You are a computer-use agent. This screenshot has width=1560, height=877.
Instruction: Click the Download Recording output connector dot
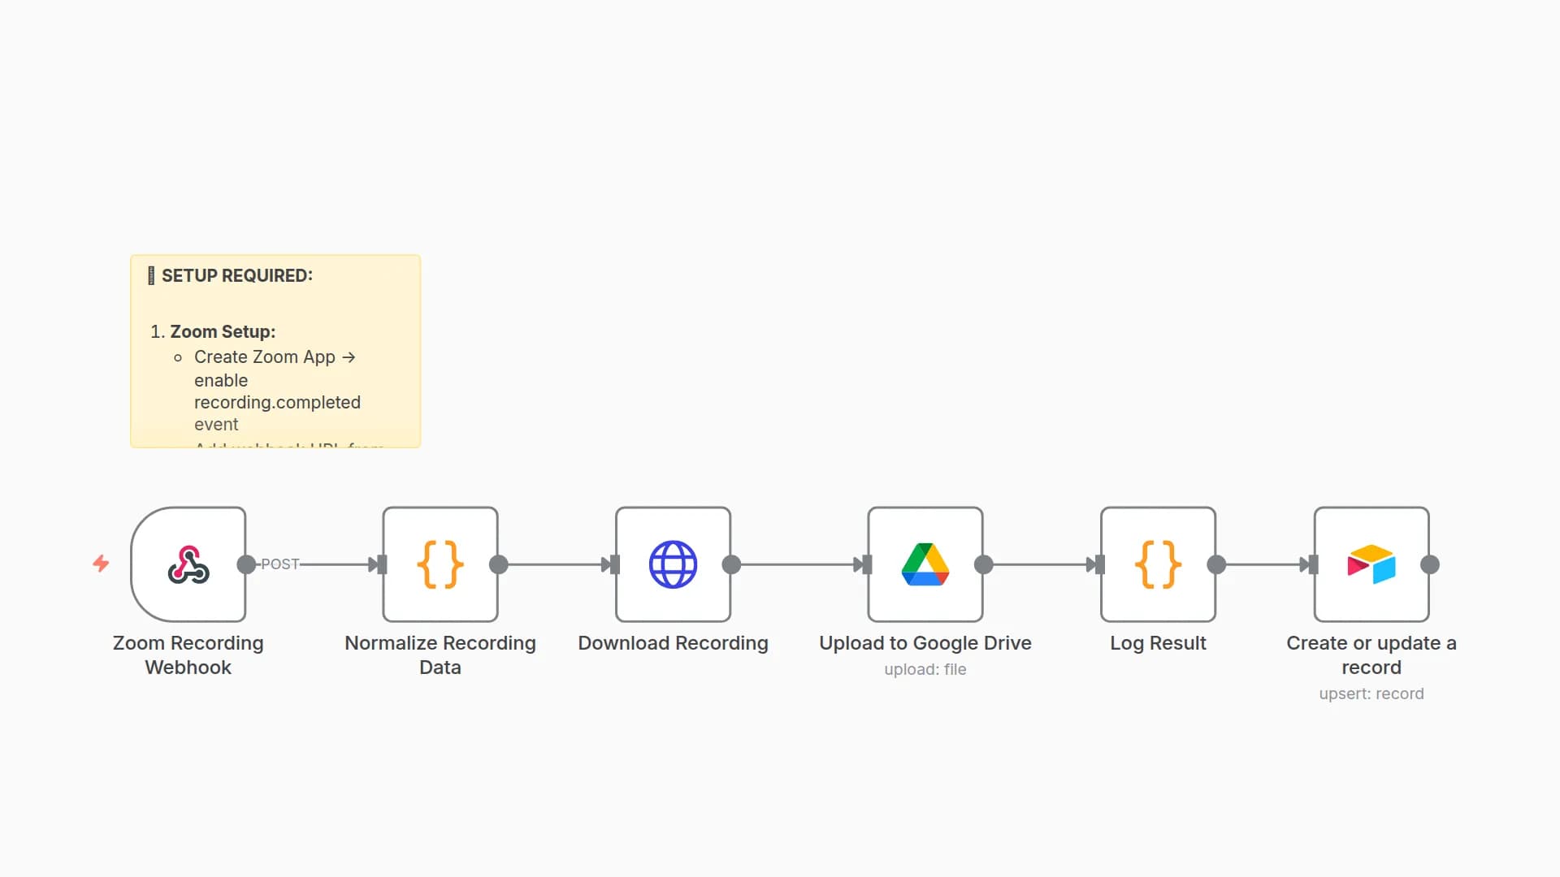[x=731, y=564]
